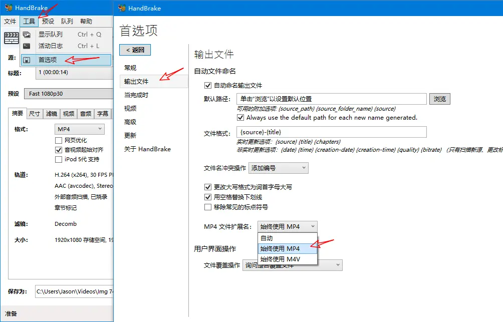The width and height of the screenshot is (503, 322).
Task: Click the film clapperboard source icon
Action: tap(11, 38)
